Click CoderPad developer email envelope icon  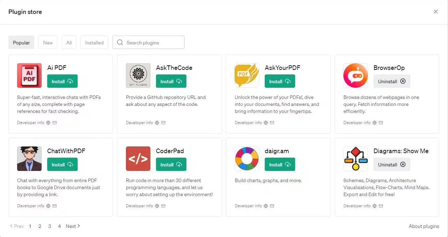coord(163,206)
